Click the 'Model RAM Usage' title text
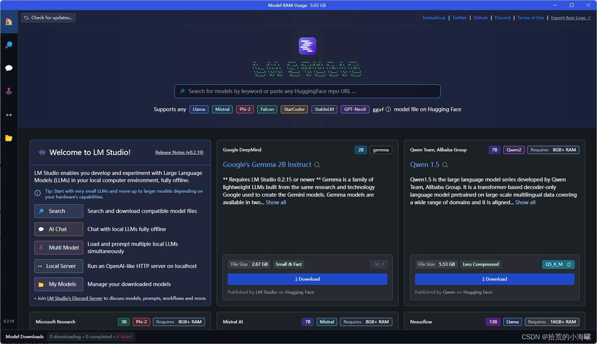Image resolution: width=597 pixels, height=344 pixels. [x=288, y=5]
